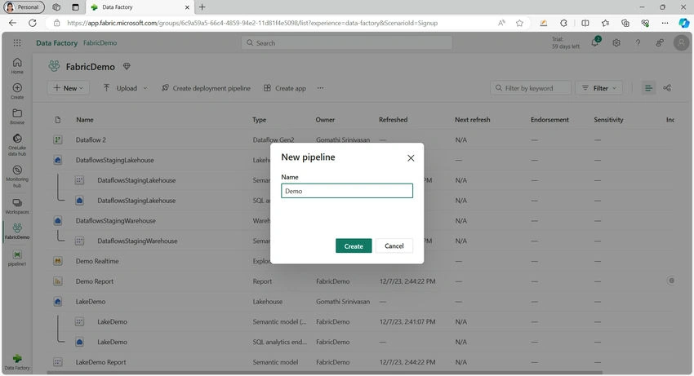Open Workspaces in left sidebar
The height and width of the screenshot is (376, 694).
click(17, 206)
